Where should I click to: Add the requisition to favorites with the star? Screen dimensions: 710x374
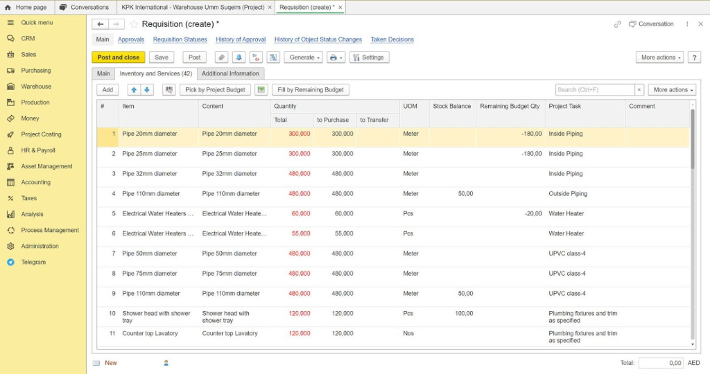[x=134, y=24]
